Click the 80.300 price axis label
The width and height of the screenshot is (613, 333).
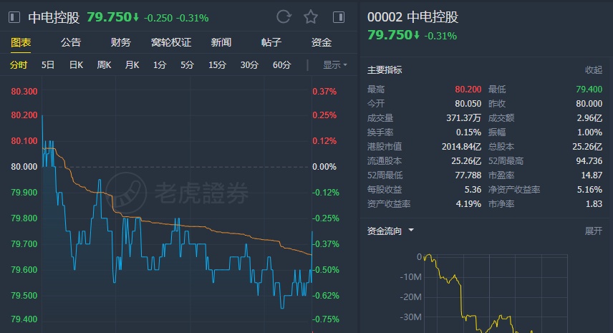[x=24, y=92]
